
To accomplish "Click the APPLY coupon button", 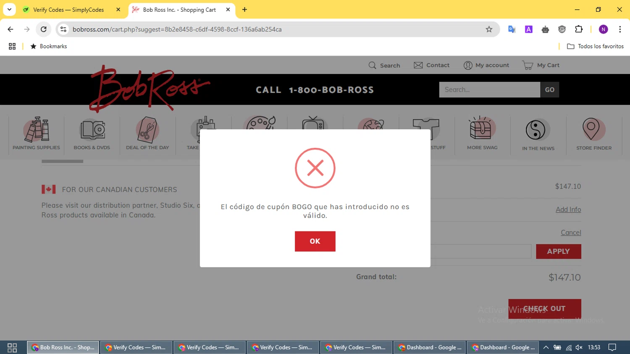I will 558,252.
